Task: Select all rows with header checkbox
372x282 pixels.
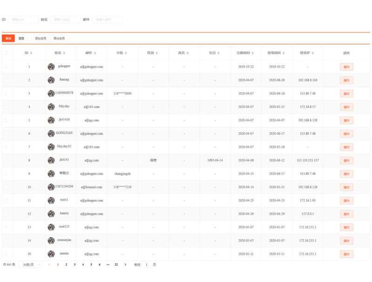Action: (x=6, y=53)
